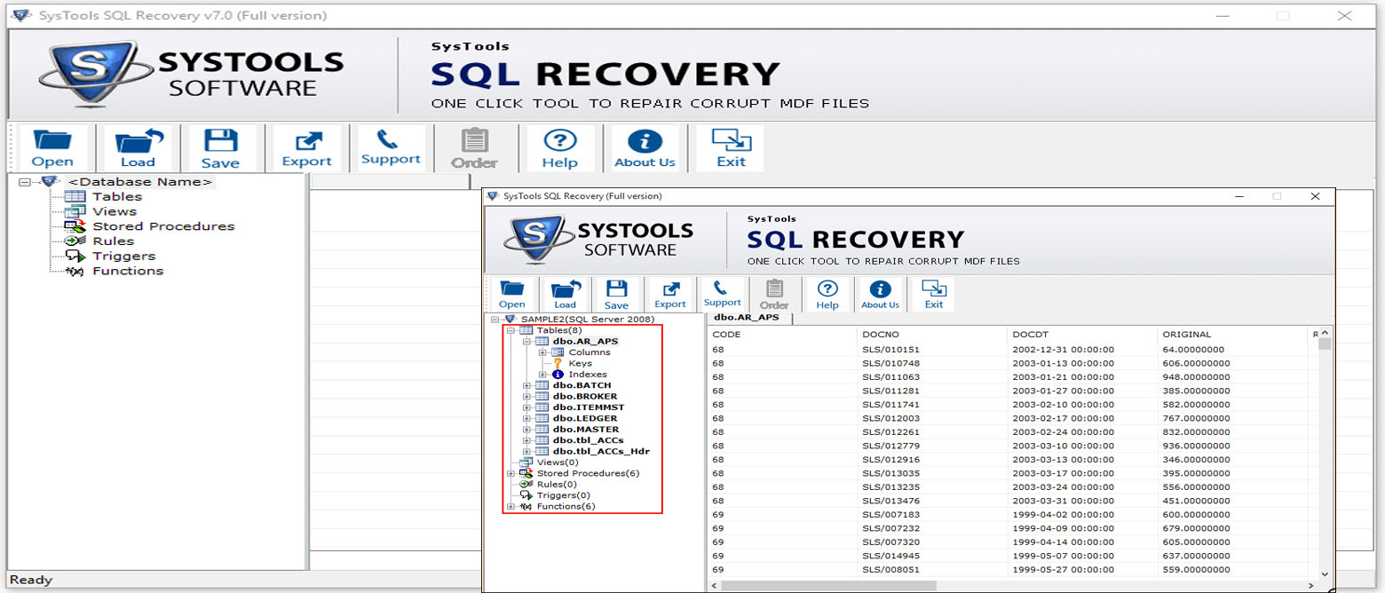This screenshot has width=1385, height=593.
Task: Click vertical scrollbar of data grid
Action: pyautogui.click(x=1325, y=454)
